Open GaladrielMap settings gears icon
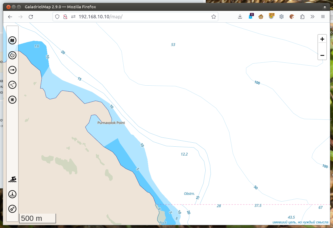This screenshot has width=333, height=228. click(12, 209)
